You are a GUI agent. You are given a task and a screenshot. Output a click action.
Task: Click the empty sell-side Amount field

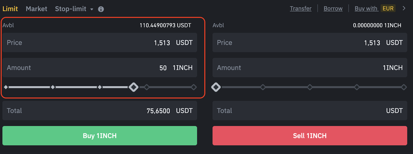pos(309,68)
